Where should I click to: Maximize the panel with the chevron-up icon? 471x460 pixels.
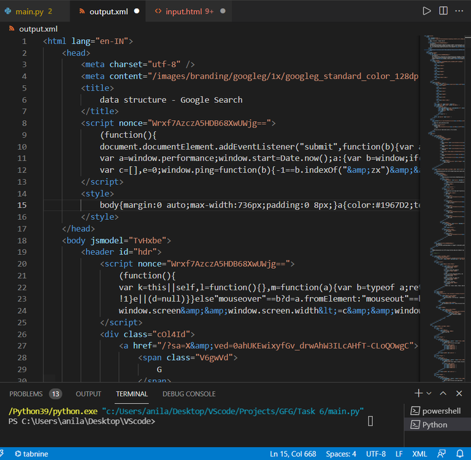click(443, 393)
